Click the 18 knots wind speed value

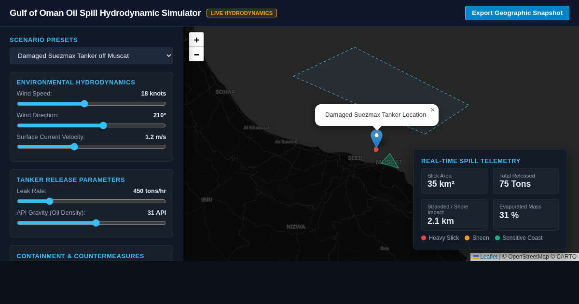153,93
